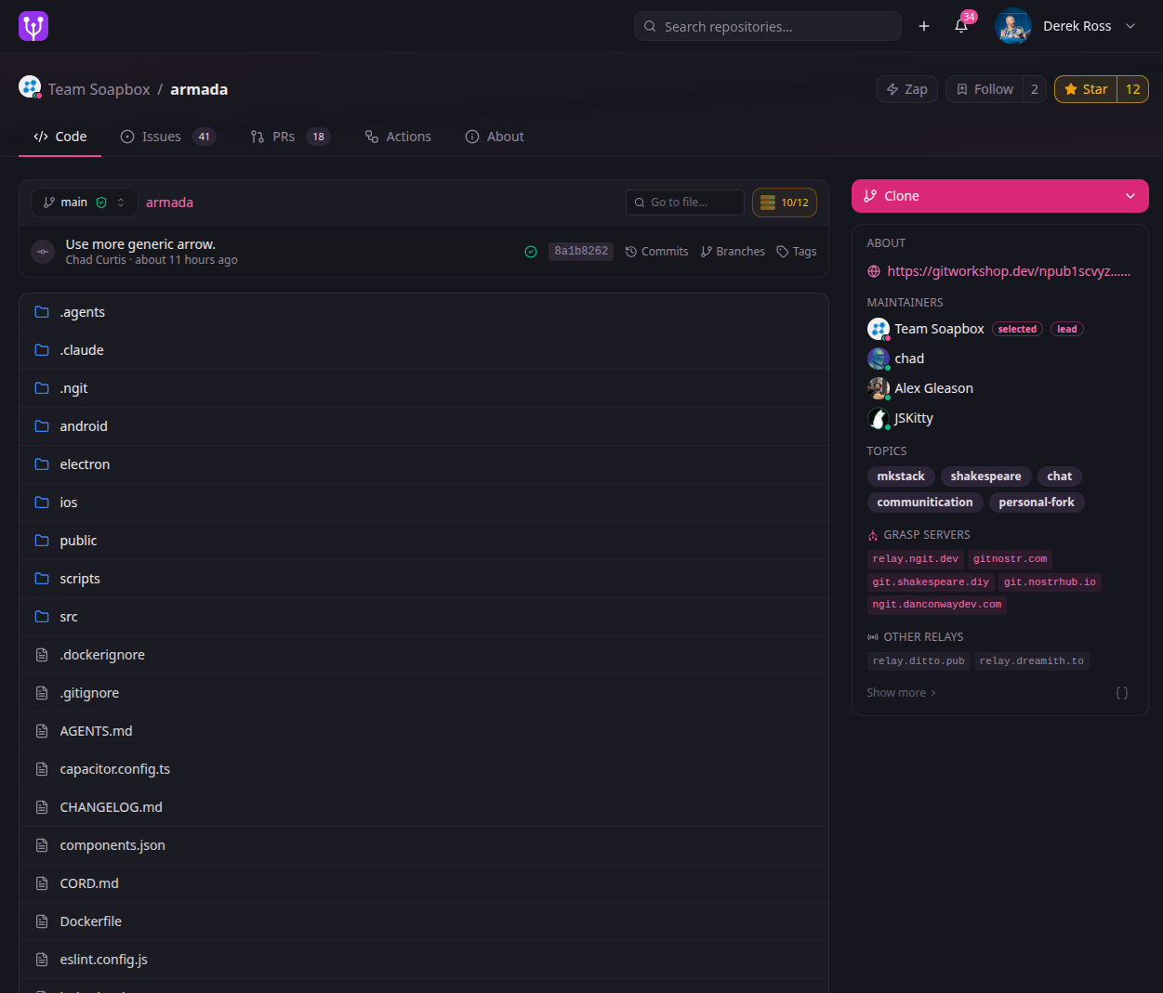Open the main branch selector dropdown

85,203
